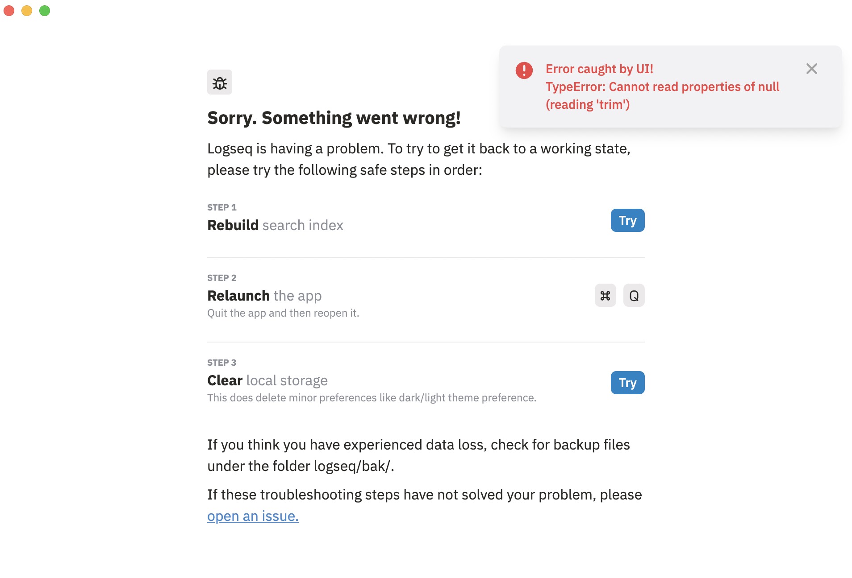This screenshot has width=852, height=578.
Task: Click the ⌘ shortcut icon for relaunching the app
Action: pyautogui.click(x=605, y=295)
